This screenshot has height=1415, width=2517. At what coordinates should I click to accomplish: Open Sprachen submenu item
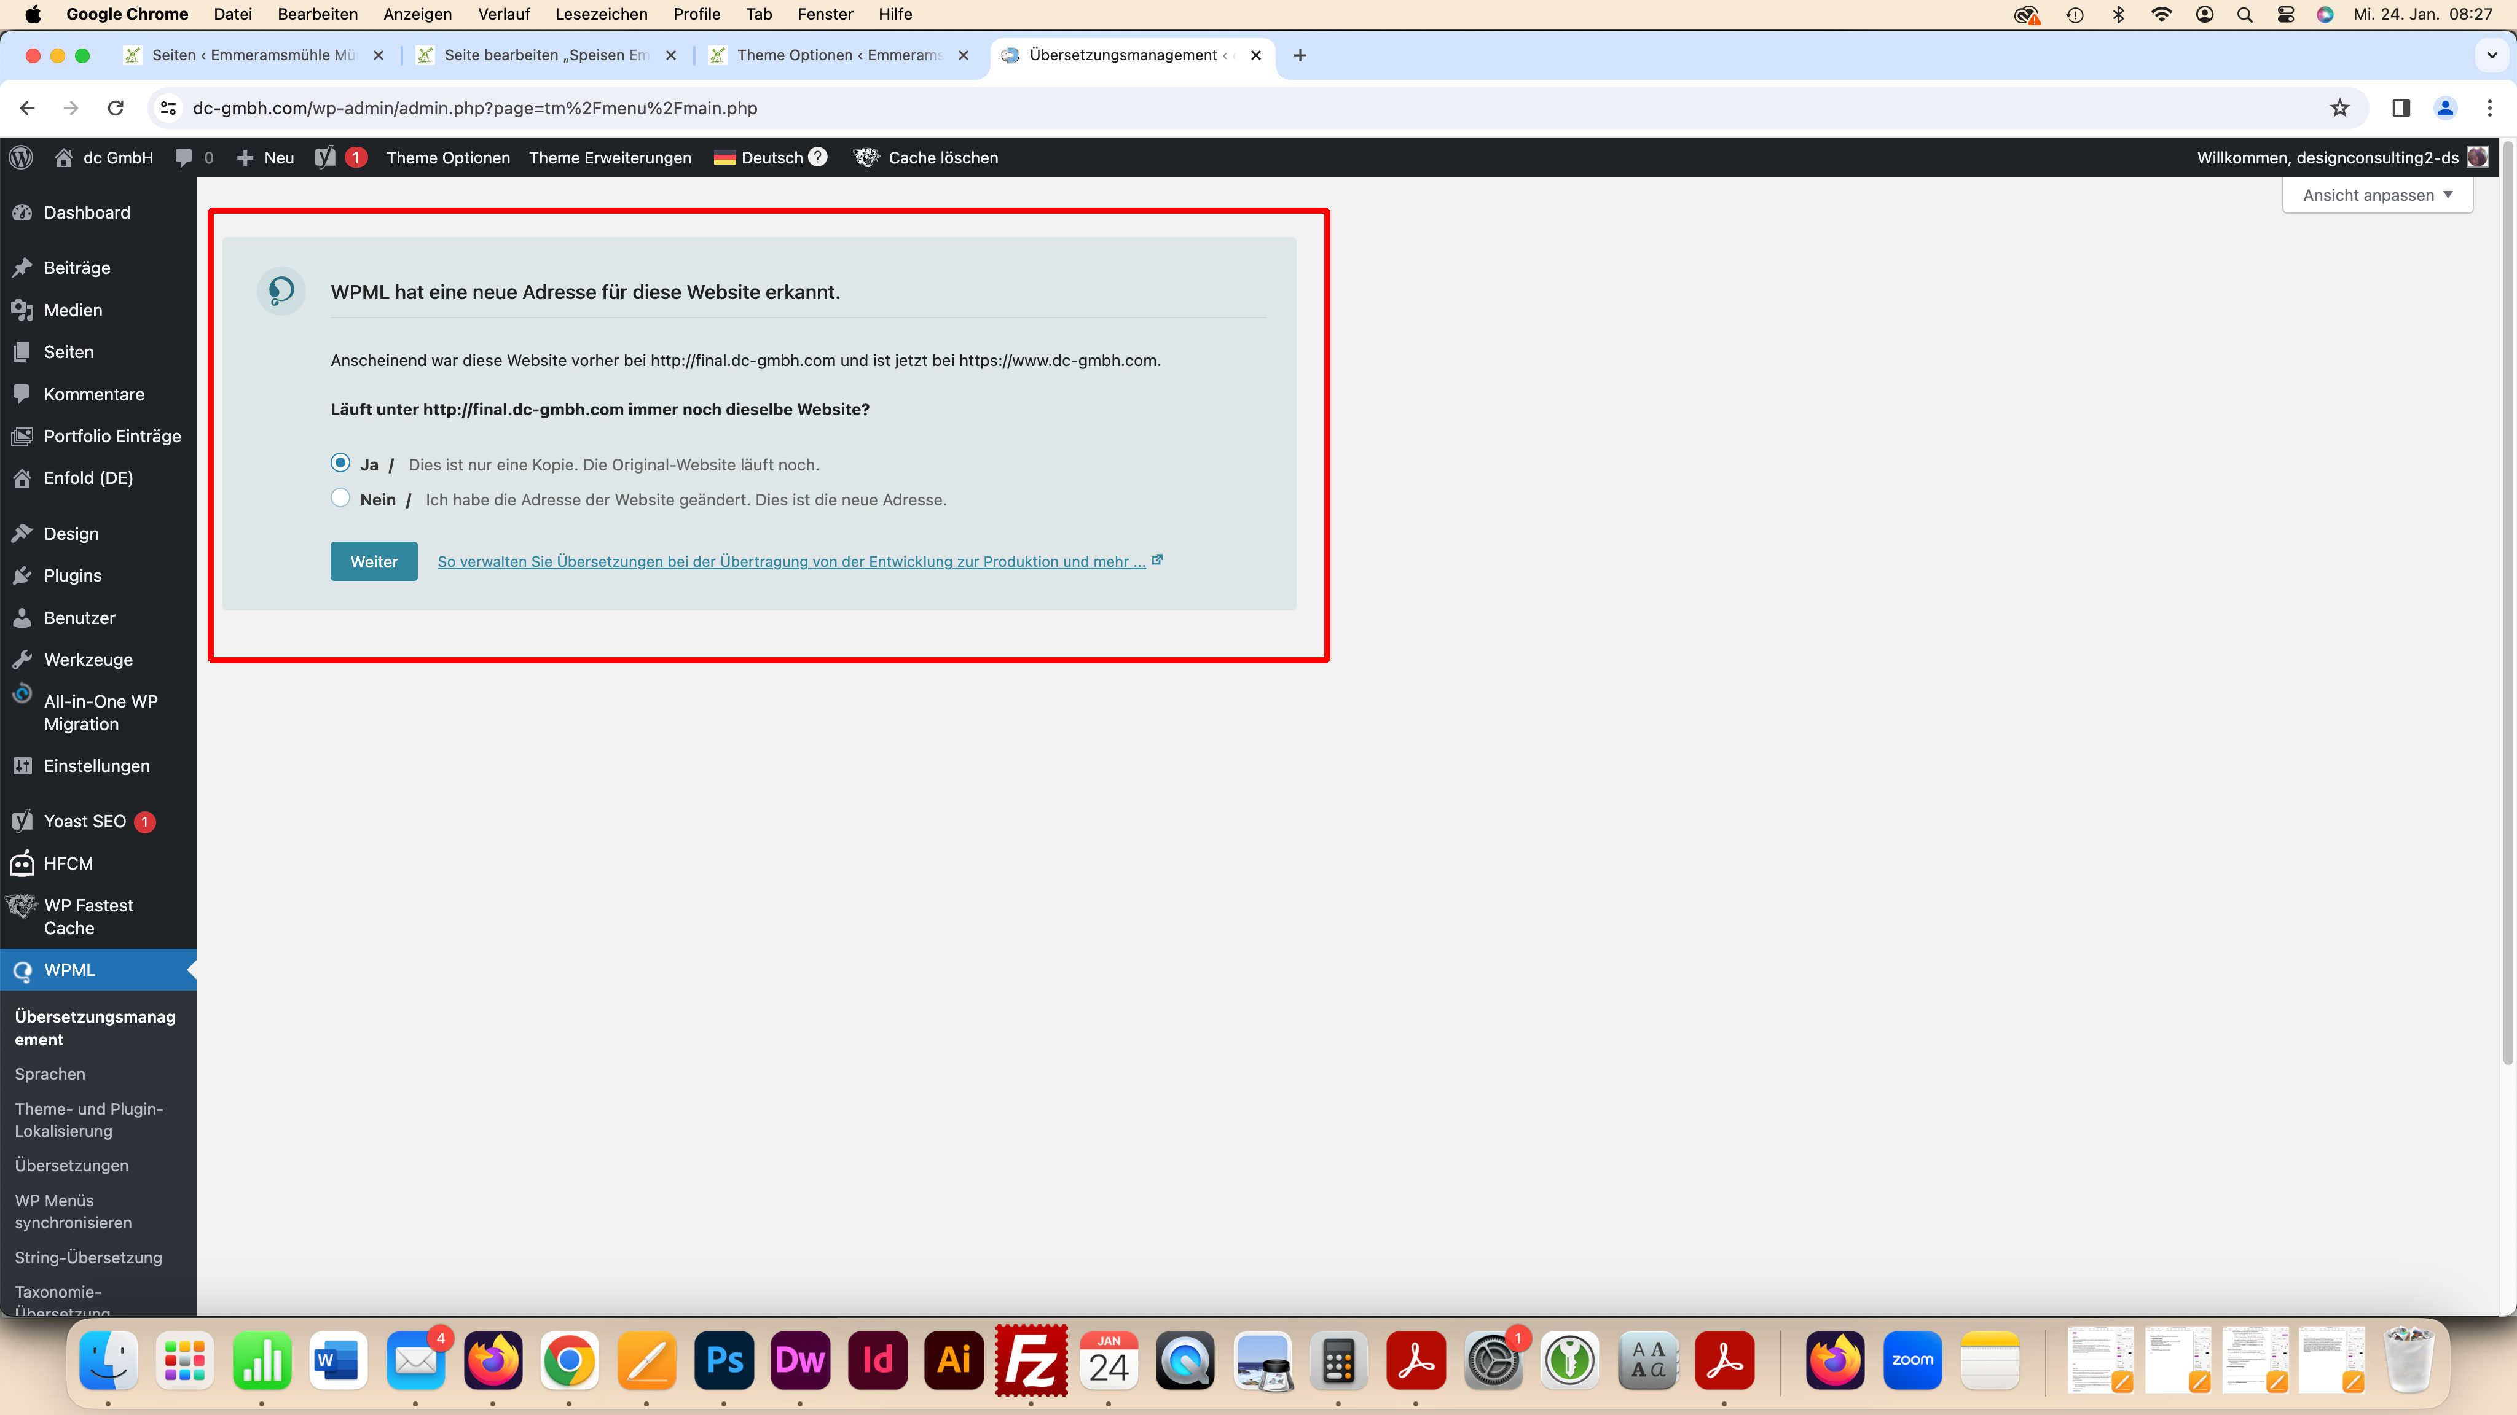(x=50, y=1073)
